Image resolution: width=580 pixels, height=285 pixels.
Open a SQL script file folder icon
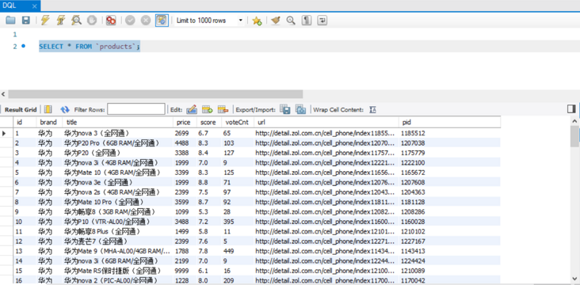tap(10, 21)
